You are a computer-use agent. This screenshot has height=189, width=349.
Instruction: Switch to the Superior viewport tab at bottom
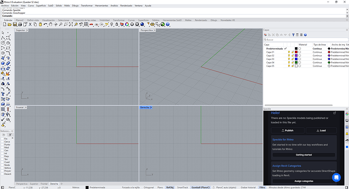34,184
